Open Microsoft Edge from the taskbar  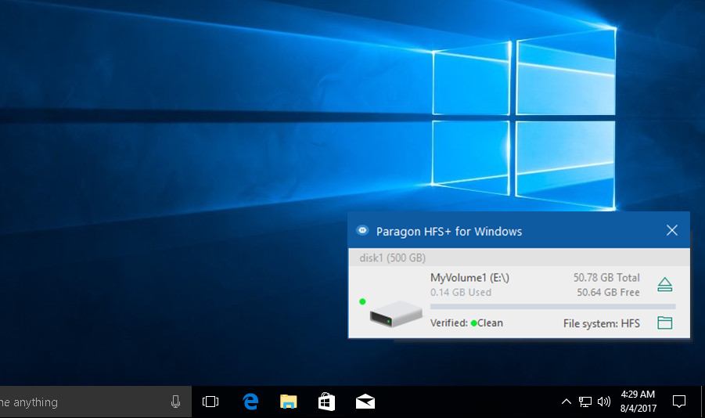tap(250, 402)
